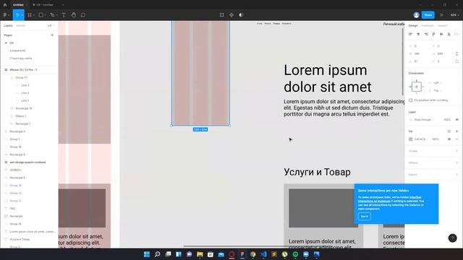This screenshot has width=463, height=260.
Task: Open the help question mark button
Action: [x=452, y=238]
